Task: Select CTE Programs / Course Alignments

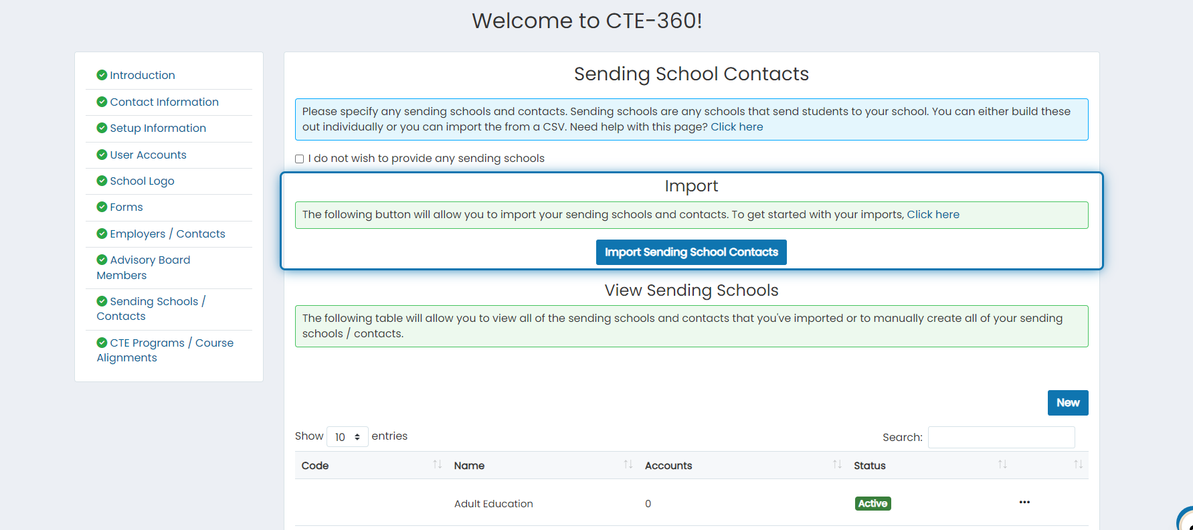Action: (165, 350)
